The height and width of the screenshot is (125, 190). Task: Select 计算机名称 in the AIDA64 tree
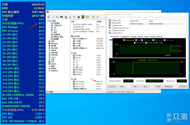58,25
